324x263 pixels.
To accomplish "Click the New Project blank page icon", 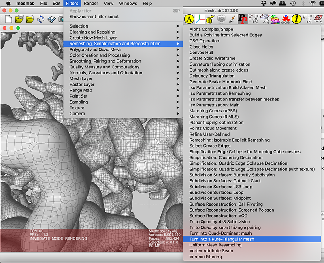I will coord(9,19).
